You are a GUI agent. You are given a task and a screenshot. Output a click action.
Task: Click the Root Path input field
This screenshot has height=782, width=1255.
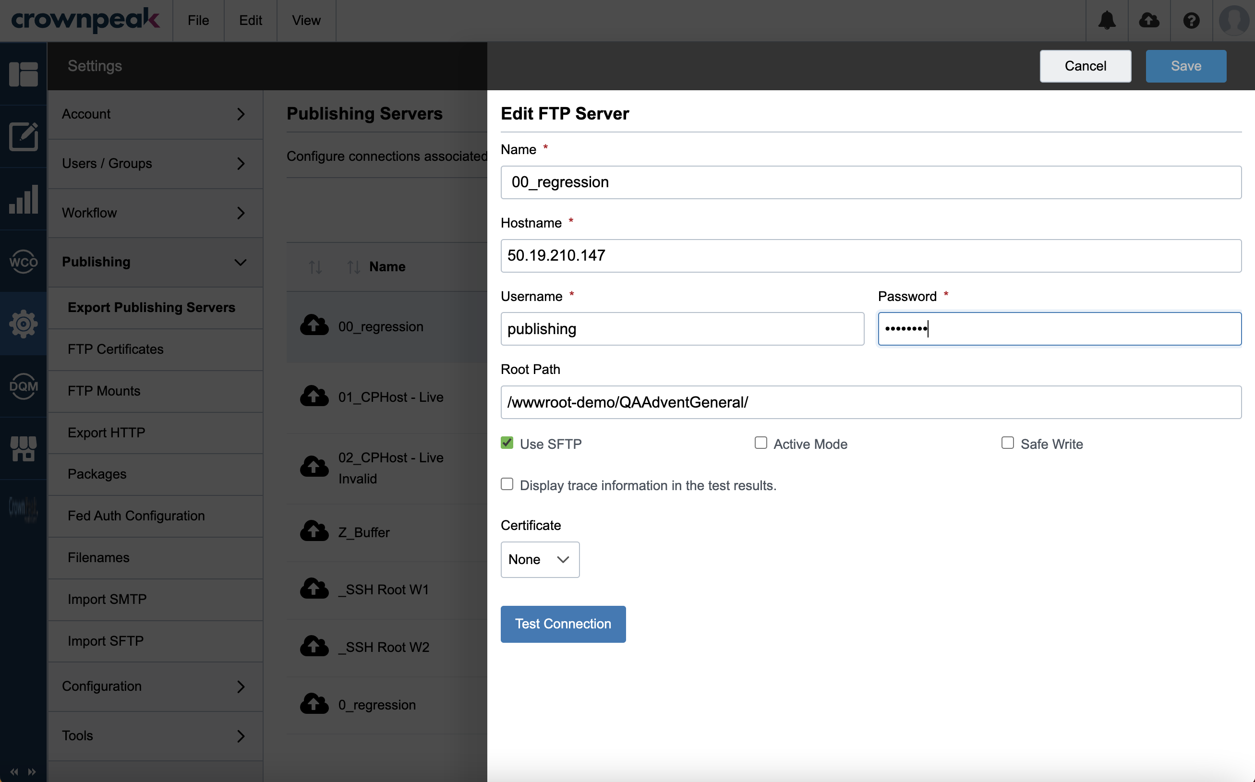[x=871, y=402]
